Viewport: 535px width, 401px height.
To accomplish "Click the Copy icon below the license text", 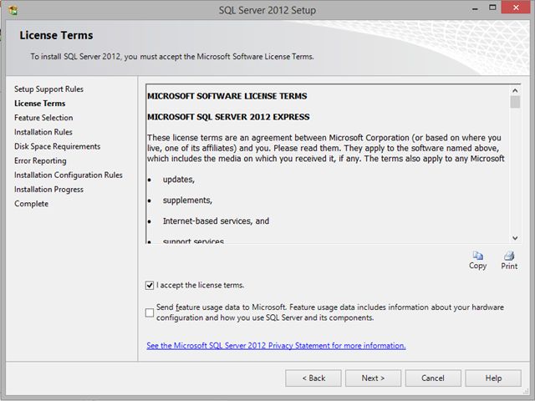I will (477, 256).
